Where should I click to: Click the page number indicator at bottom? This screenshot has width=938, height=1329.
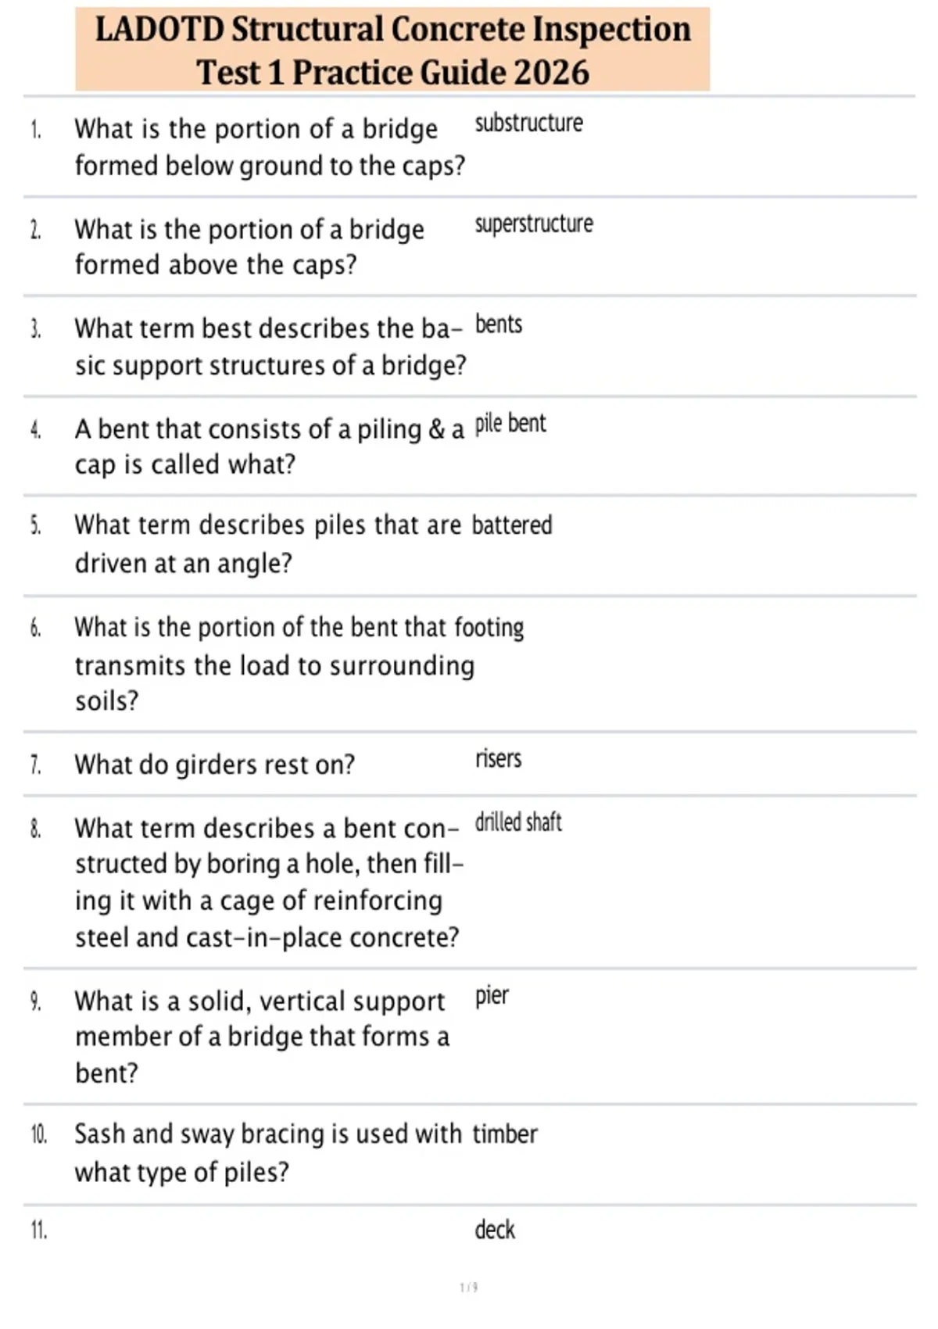(468, 1287)
